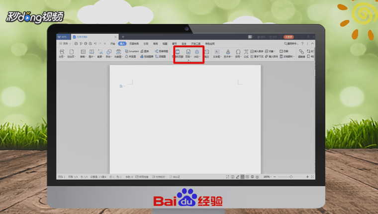378x214 pixels.
Task: Switch to web layout view globe icon
Action: (252, 177)
